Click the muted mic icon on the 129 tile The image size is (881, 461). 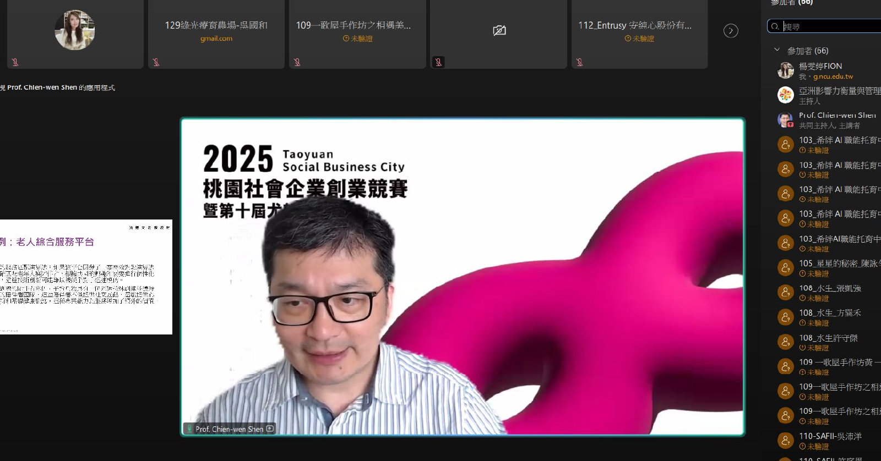(x=156, y=62)
